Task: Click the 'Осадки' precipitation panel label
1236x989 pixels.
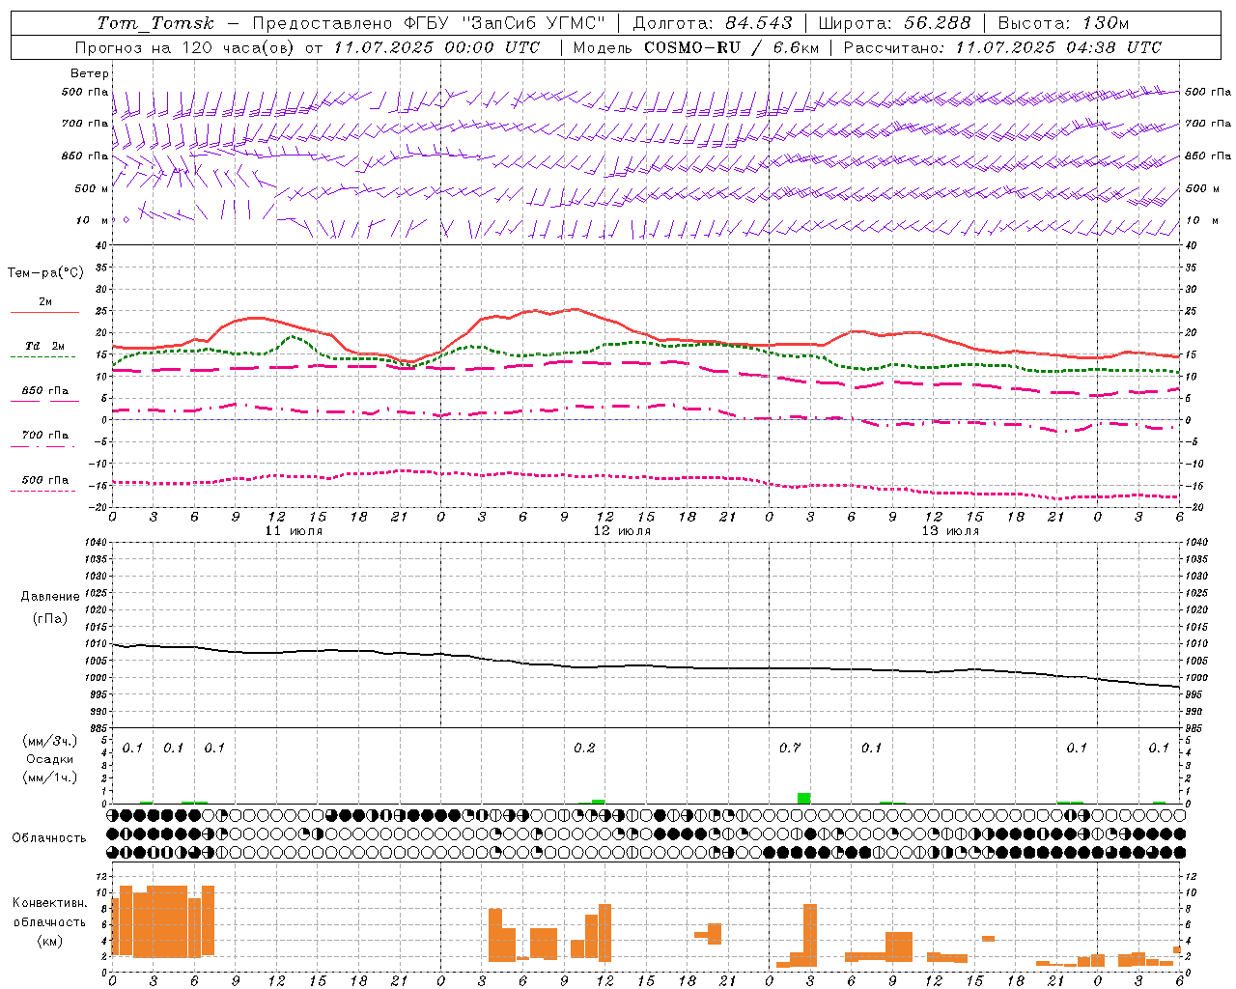Action: pyautogui.click(x=50, y=759)
